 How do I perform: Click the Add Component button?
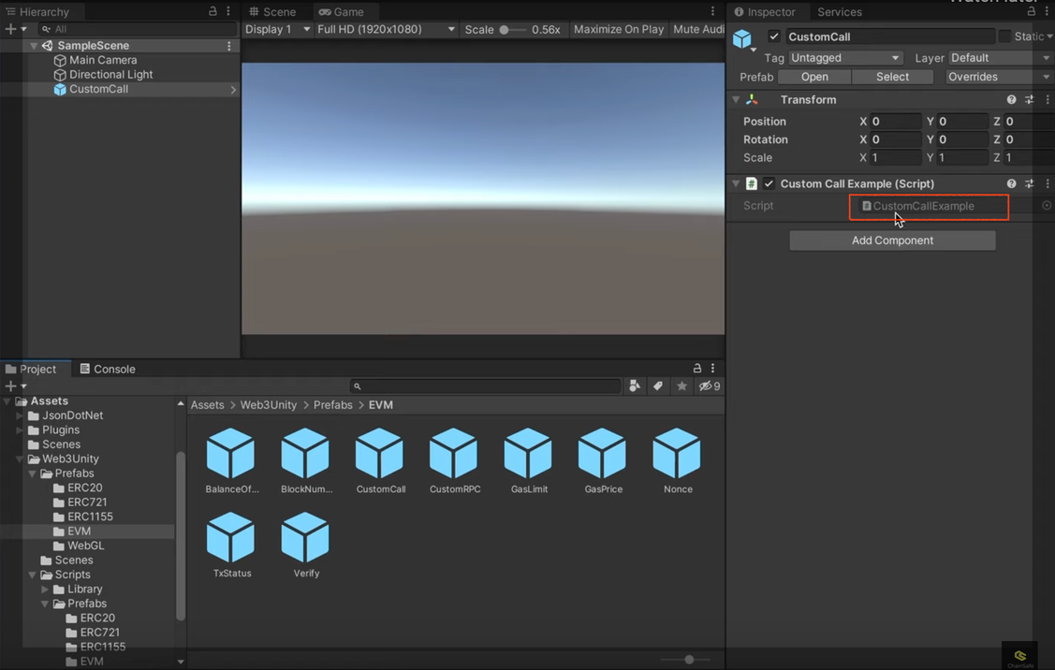tap(892, 240)
